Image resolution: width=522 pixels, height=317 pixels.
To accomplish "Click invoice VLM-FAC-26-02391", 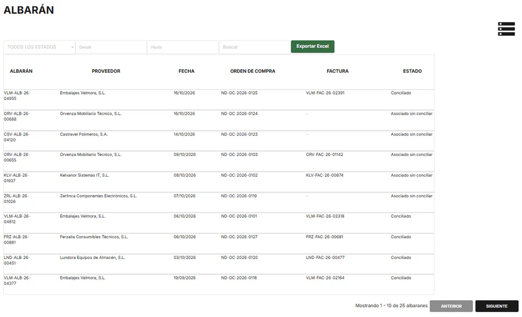I will pyautogui.click(x=325, y=93).
